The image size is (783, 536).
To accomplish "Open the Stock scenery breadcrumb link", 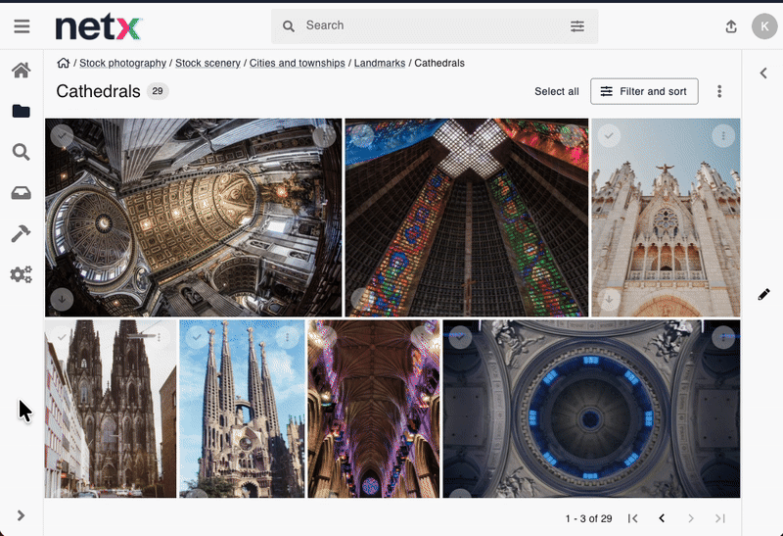I will pyautogui.click(x=207, y=63).
